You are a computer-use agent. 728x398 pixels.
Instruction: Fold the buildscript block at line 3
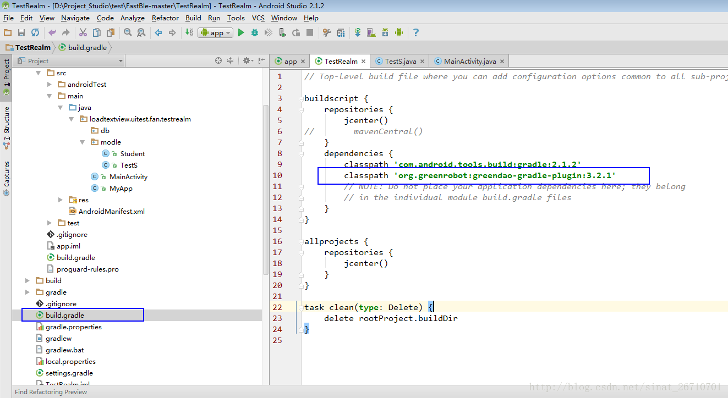coord(301,99)
